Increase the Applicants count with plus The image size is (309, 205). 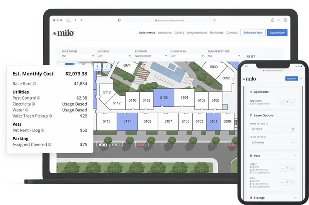pyautogui.click(x=293, y=102)
